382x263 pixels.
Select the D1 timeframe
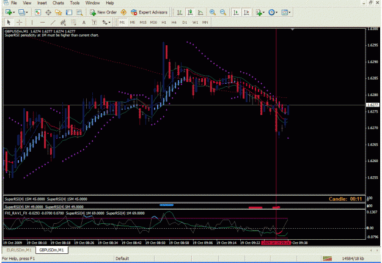pyautogui.click(x=185, y=23)
